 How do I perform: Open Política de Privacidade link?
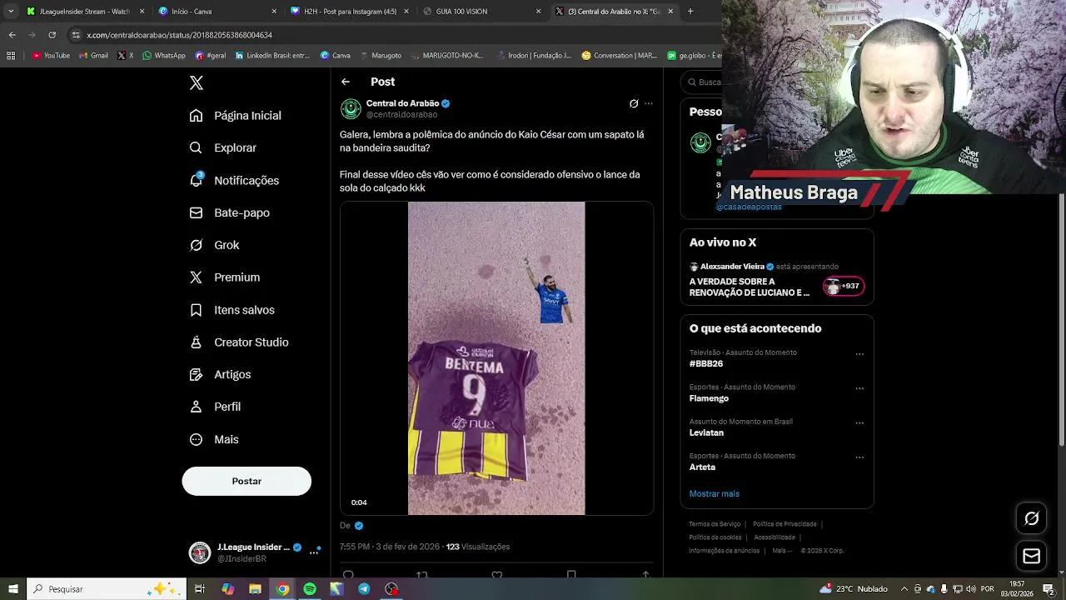[785, 524]
